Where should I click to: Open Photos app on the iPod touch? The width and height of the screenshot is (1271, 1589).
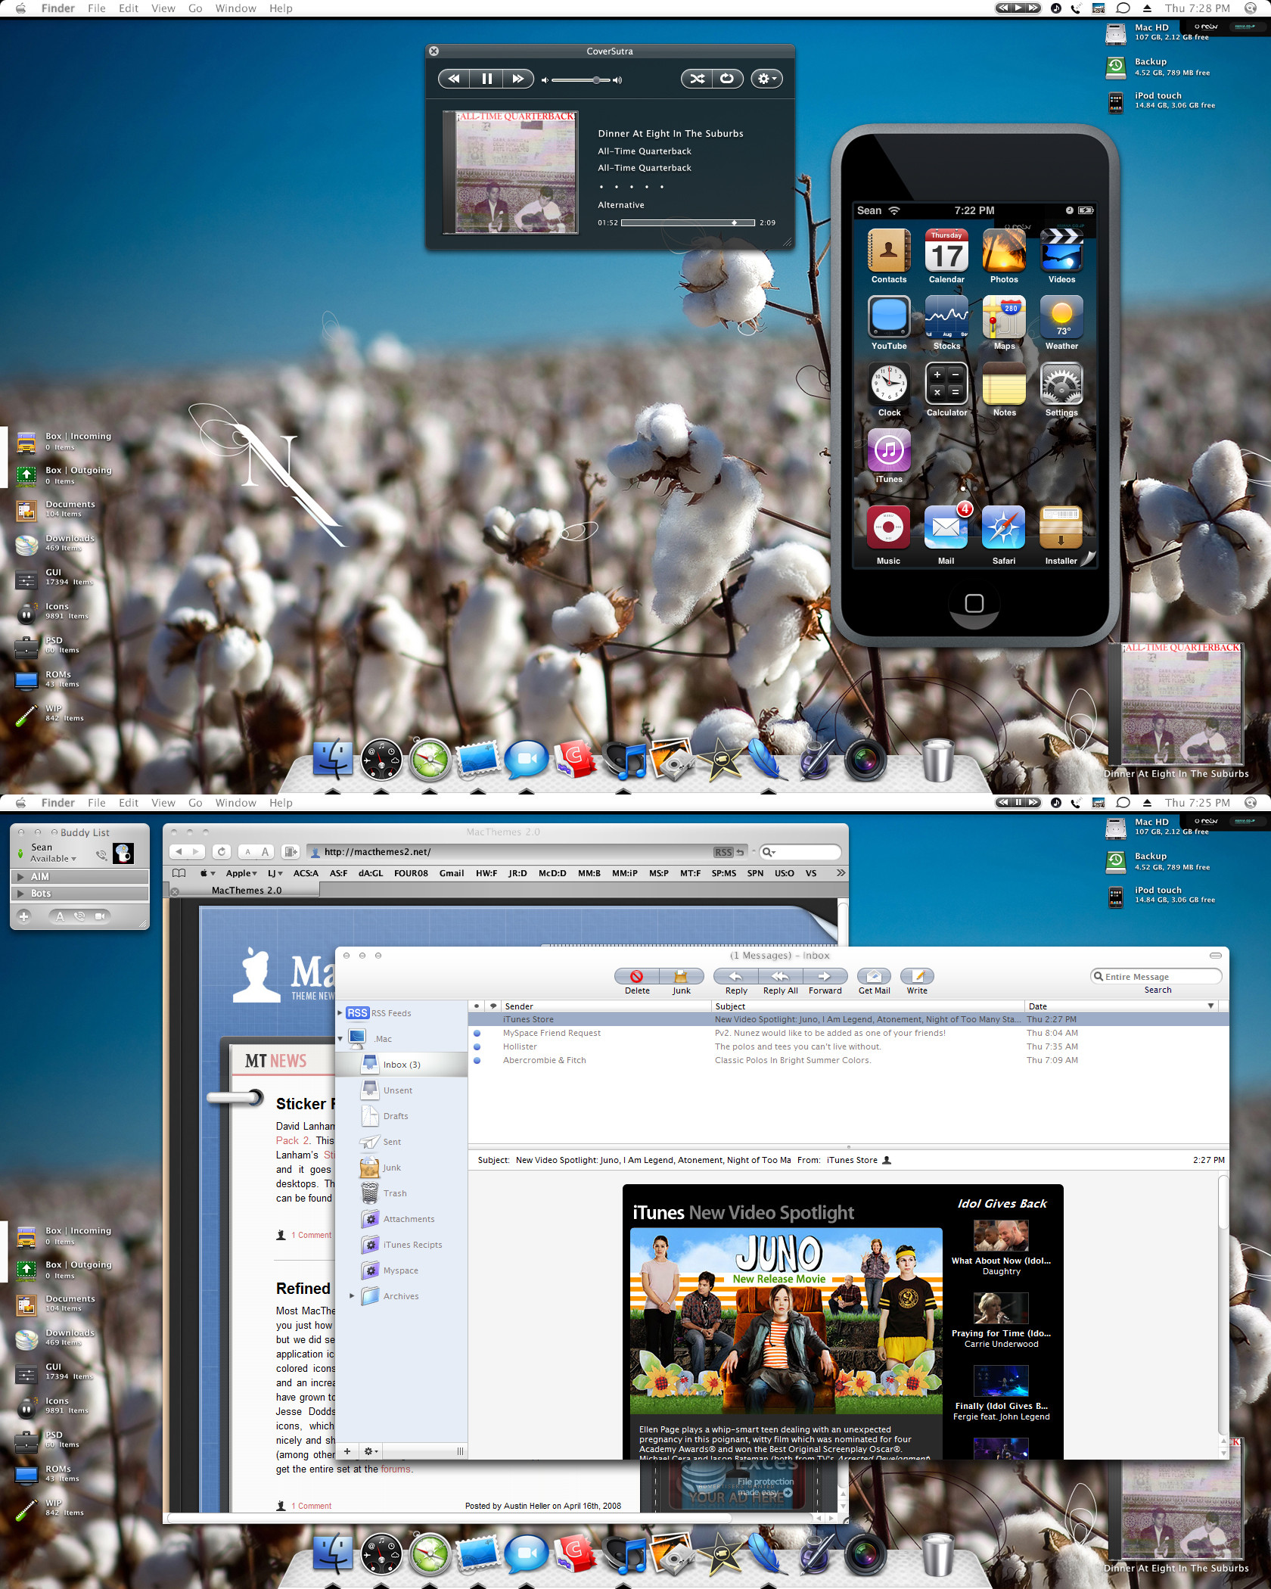pos(1004,251)
